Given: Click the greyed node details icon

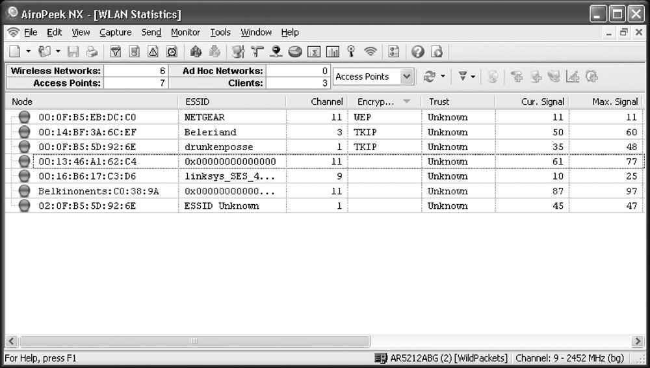Looking at the screenshot, I should pos(554,77).
